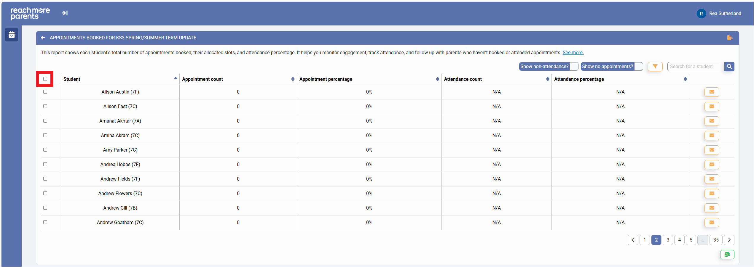Click the export icon in the report header

(730, 38)
